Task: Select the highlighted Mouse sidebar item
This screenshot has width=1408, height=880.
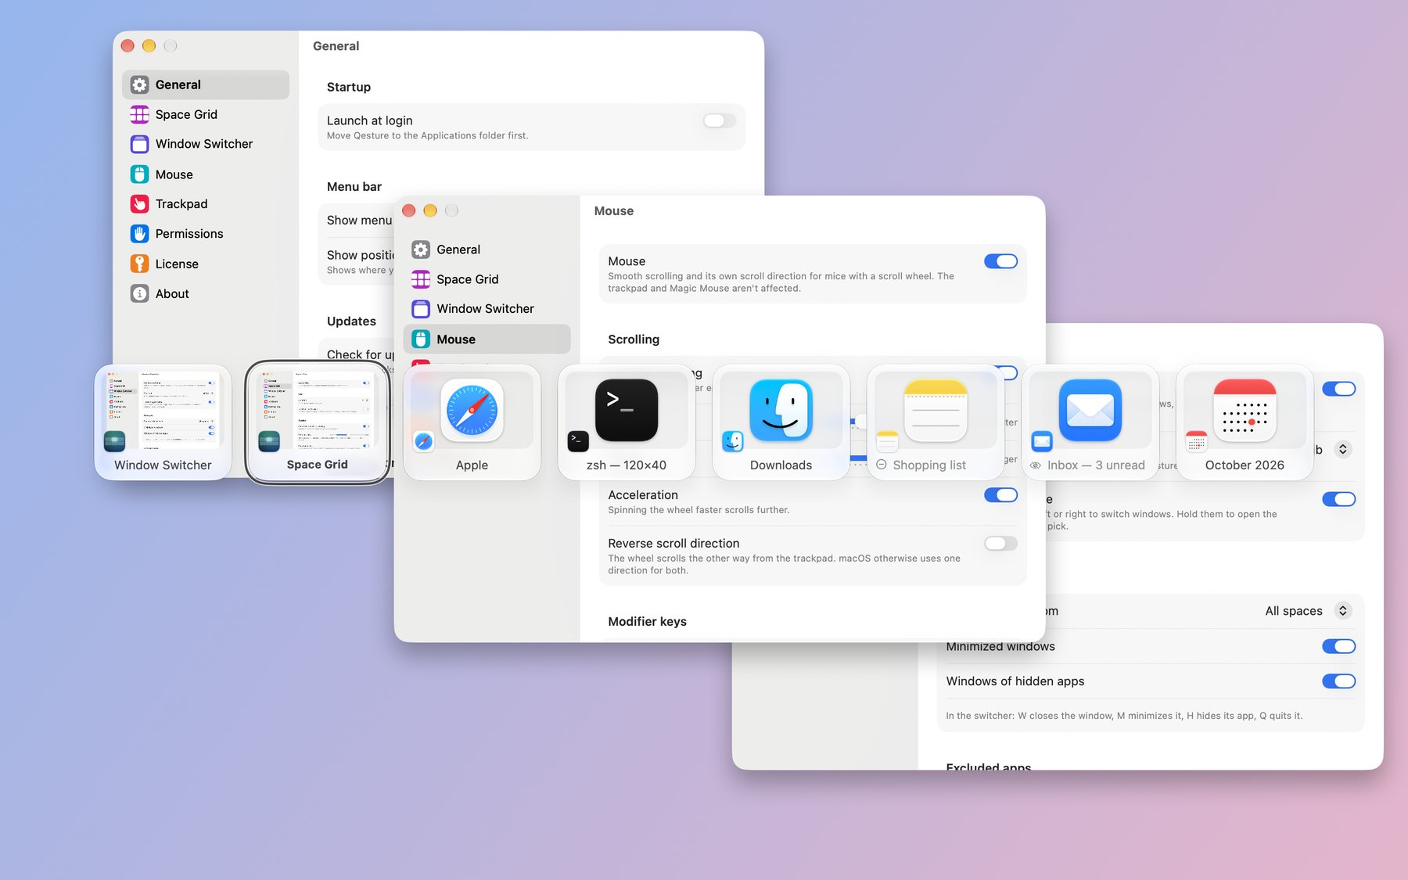Action: [x=487, y=339]
